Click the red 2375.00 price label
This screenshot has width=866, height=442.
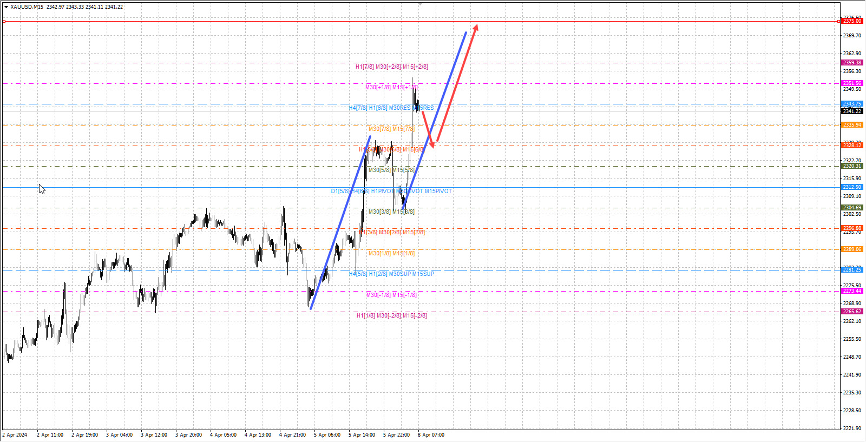(852, 21)
